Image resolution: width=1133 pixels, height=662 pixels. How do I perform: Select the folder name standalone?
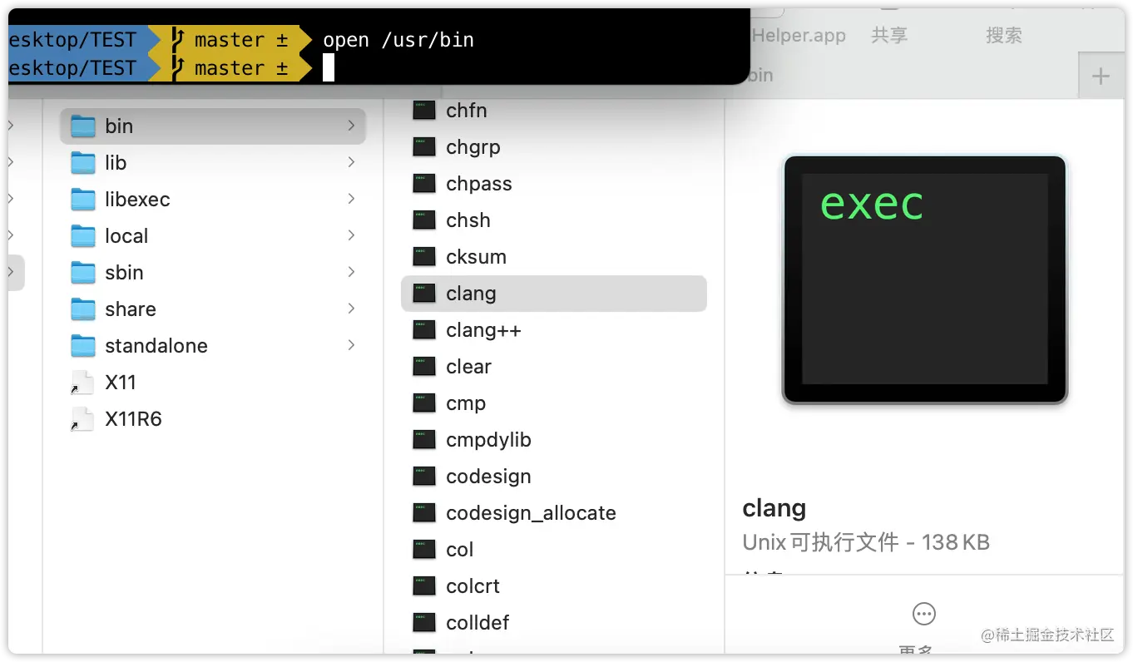pyautogui.click(x=156, y=346)
